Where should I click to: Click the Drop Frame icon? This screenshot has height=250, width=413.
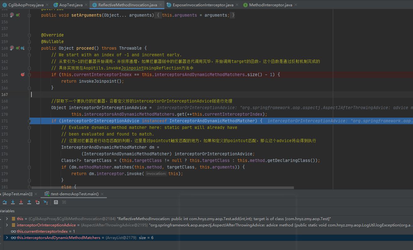(37, 202)
